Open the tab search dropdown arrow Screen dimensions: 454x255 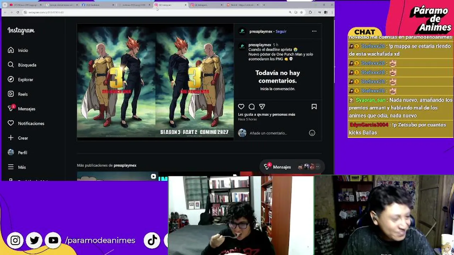click(x=5, y=5)
